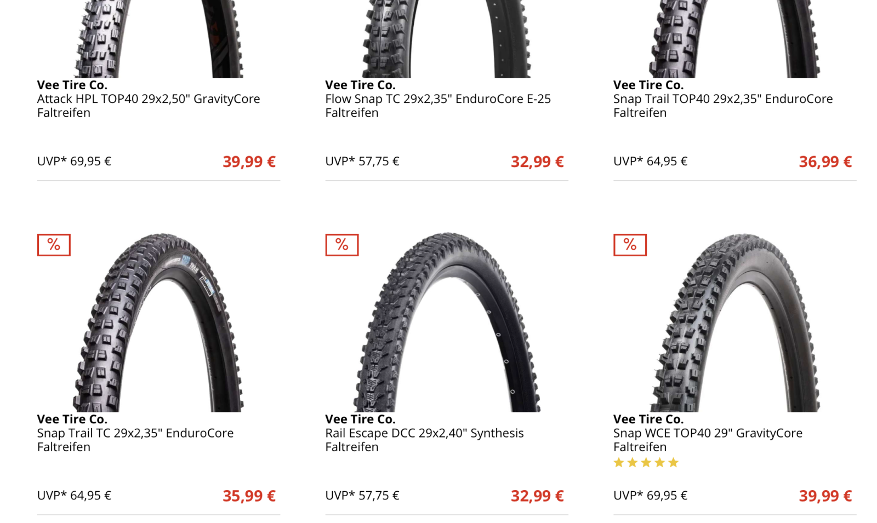This screenshot has width=877, height=523.
Task: Click five-star rating of Snap WCE TOP40
Action: click(x=646, y=463)
